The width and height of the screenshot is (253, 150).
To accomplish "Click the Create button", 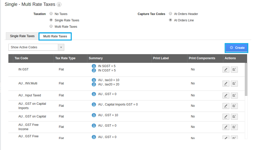I will [237, 48].
